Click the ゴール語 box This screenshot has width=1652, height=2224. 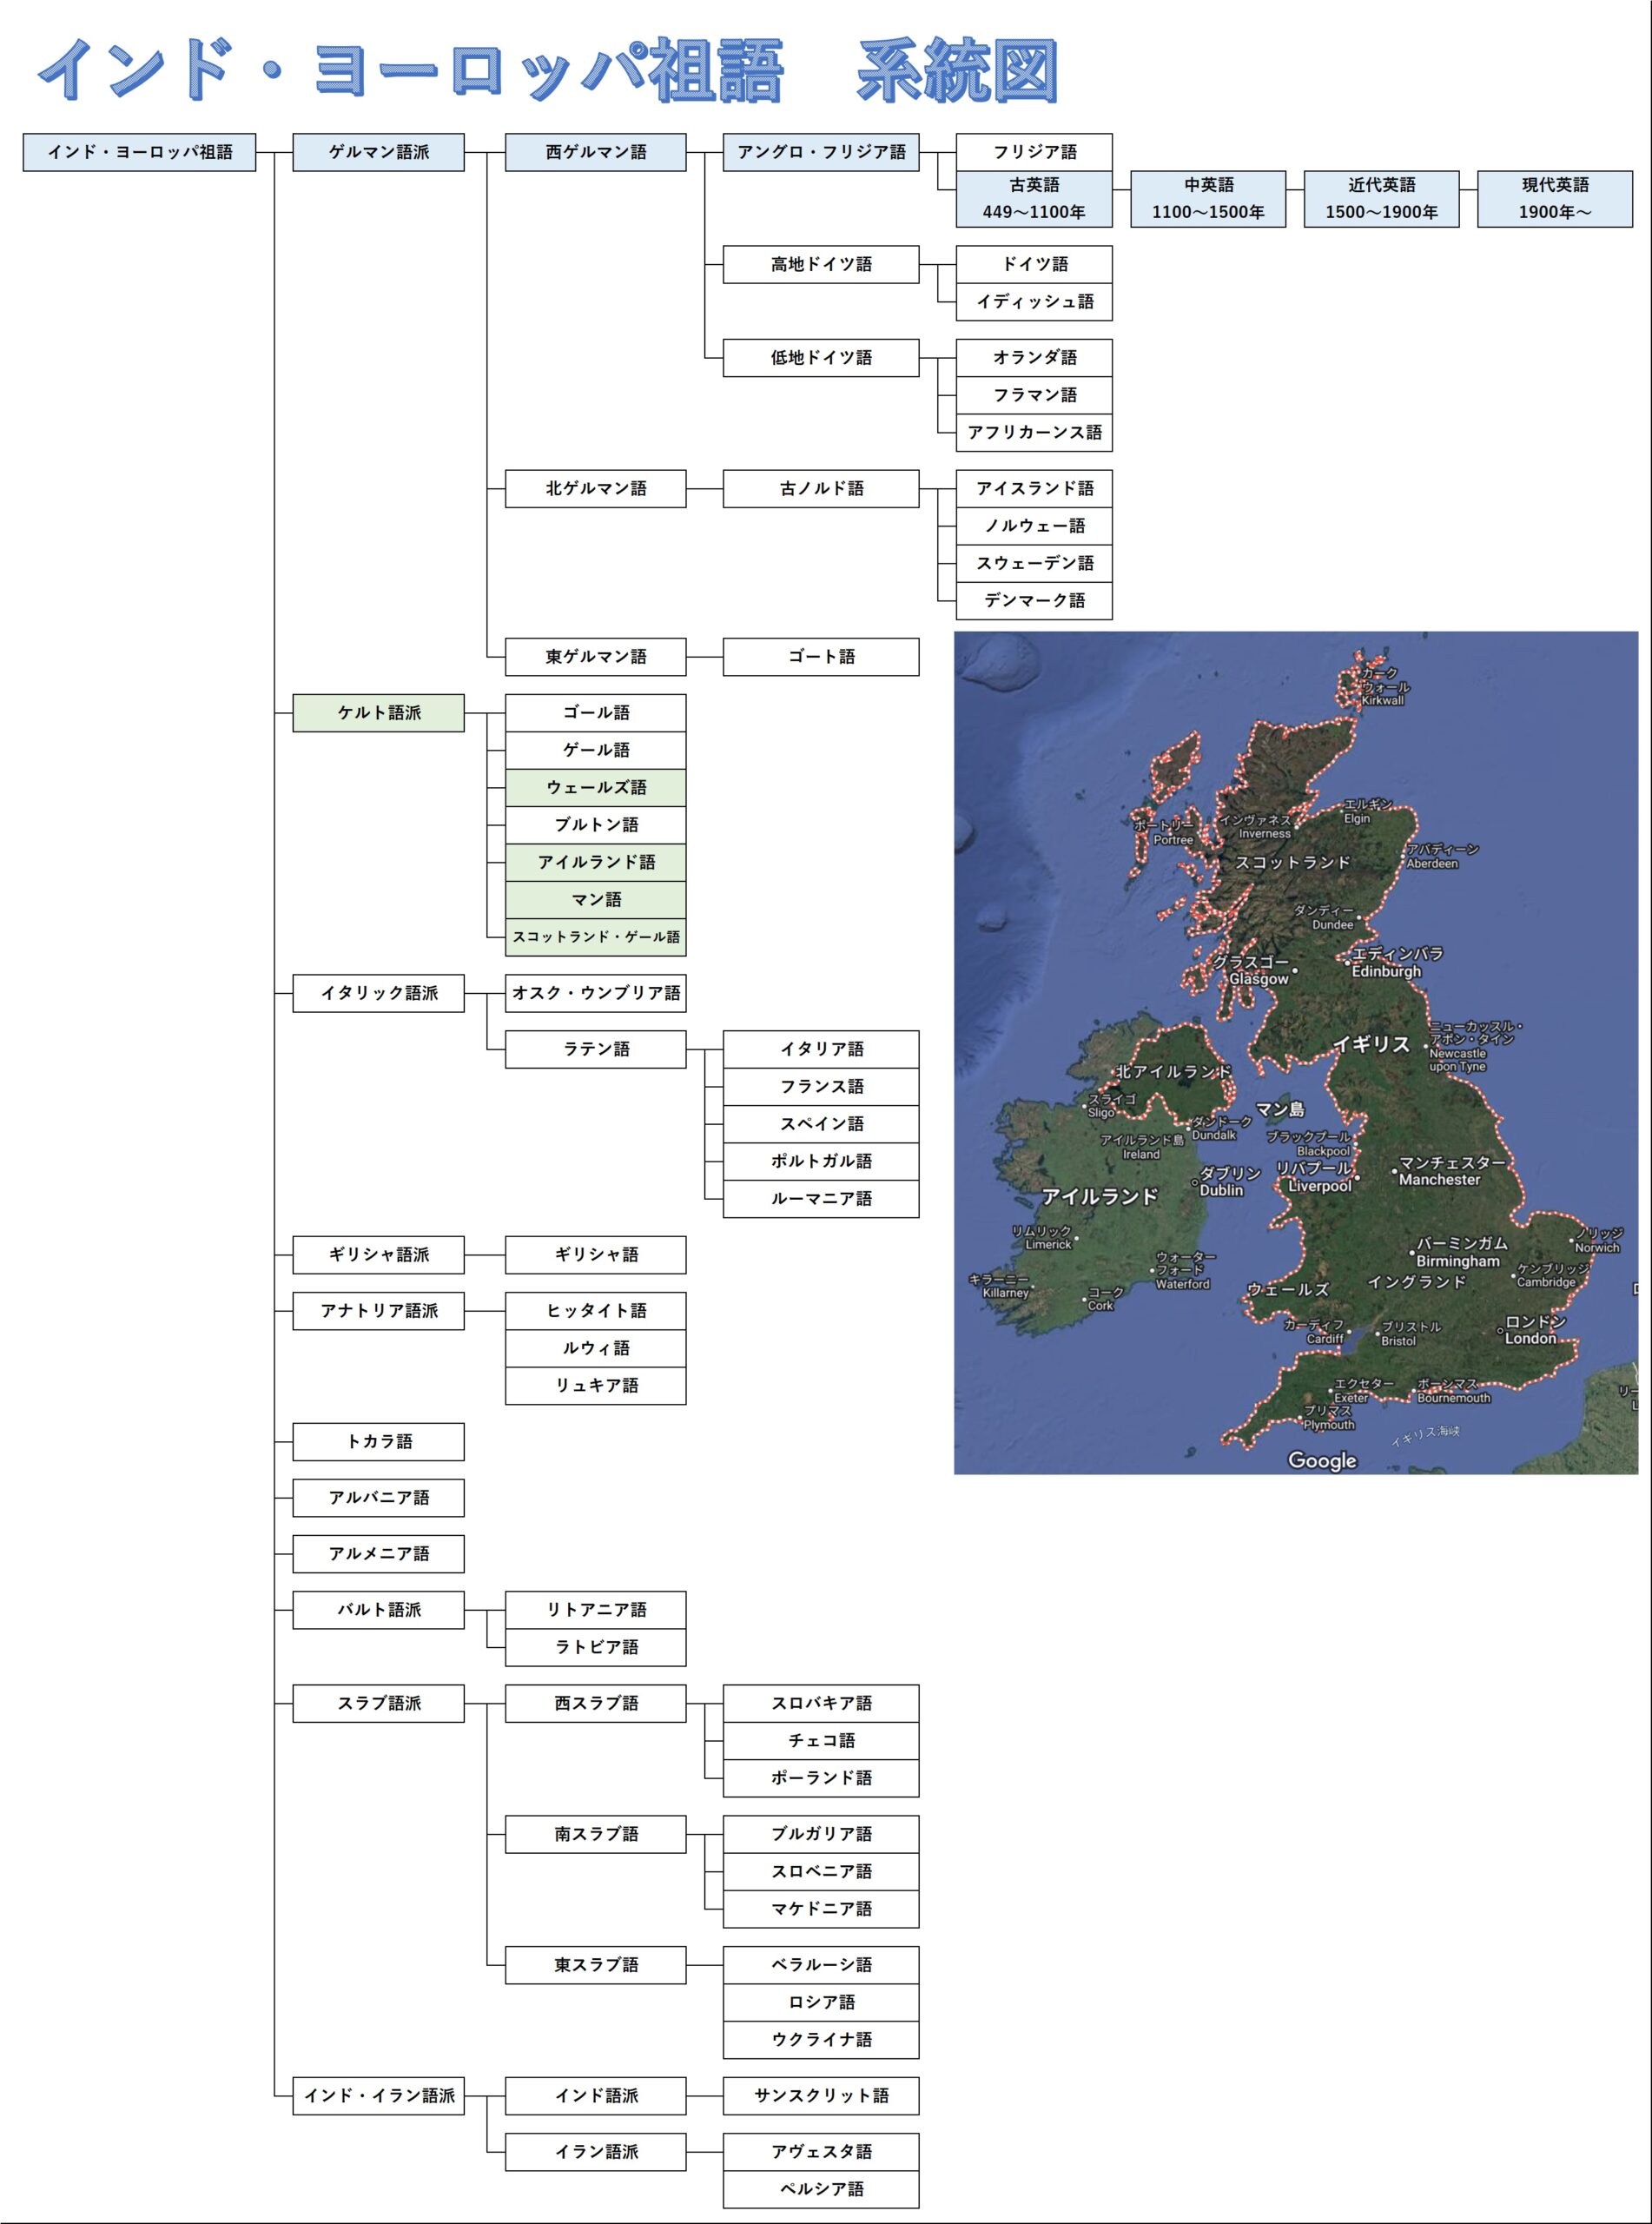pos(596,713)
